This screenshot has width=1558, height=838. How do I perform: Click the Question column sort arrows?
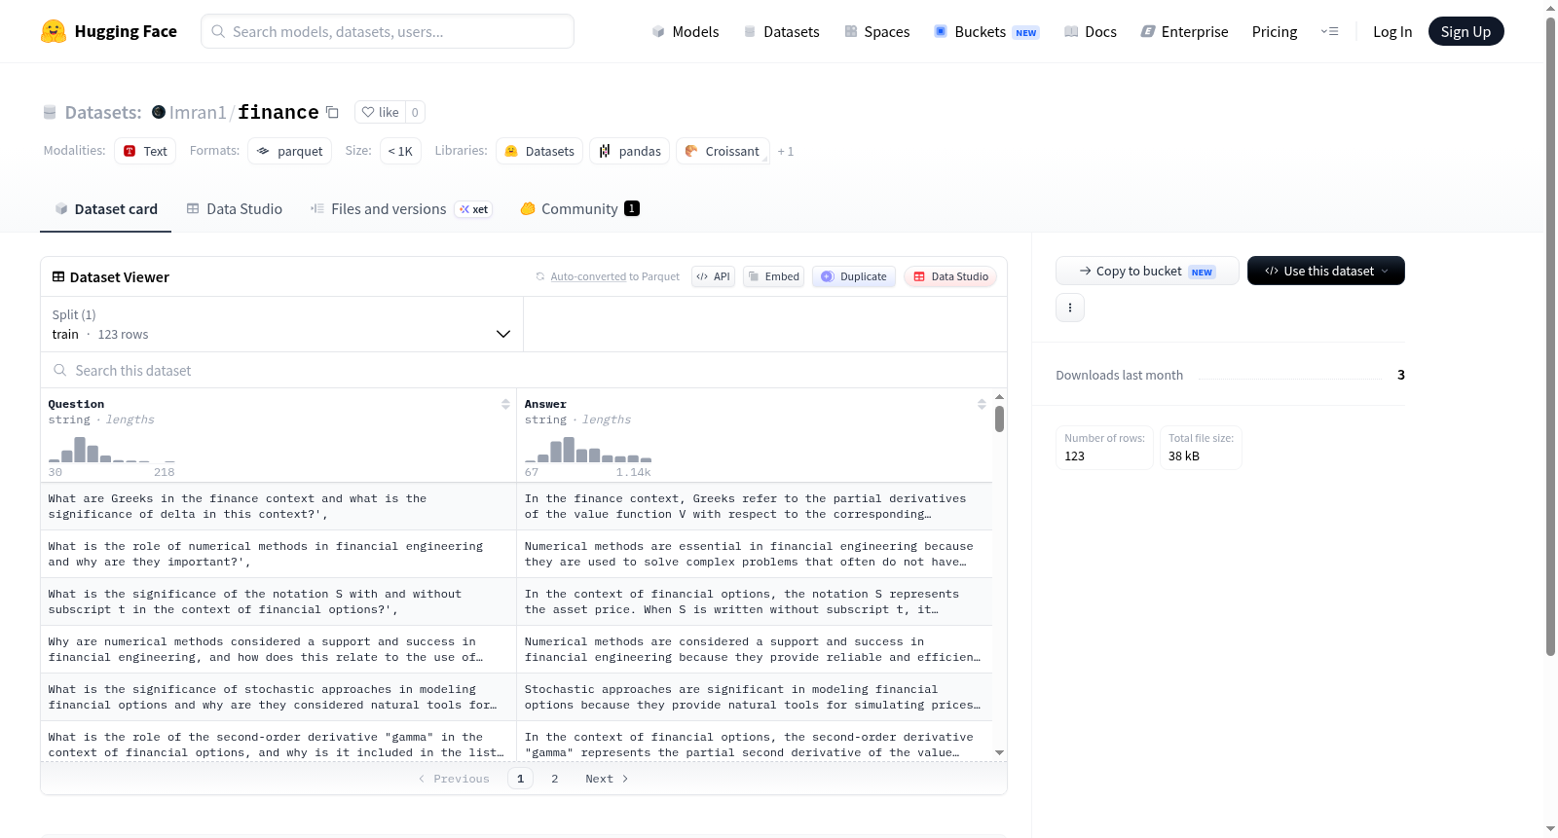(505, 404)
